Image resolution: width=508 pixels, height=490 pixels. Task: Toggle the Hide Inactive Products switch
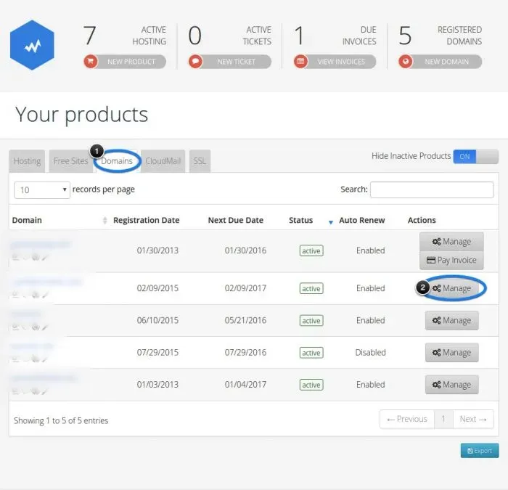[x=475, y=157]
